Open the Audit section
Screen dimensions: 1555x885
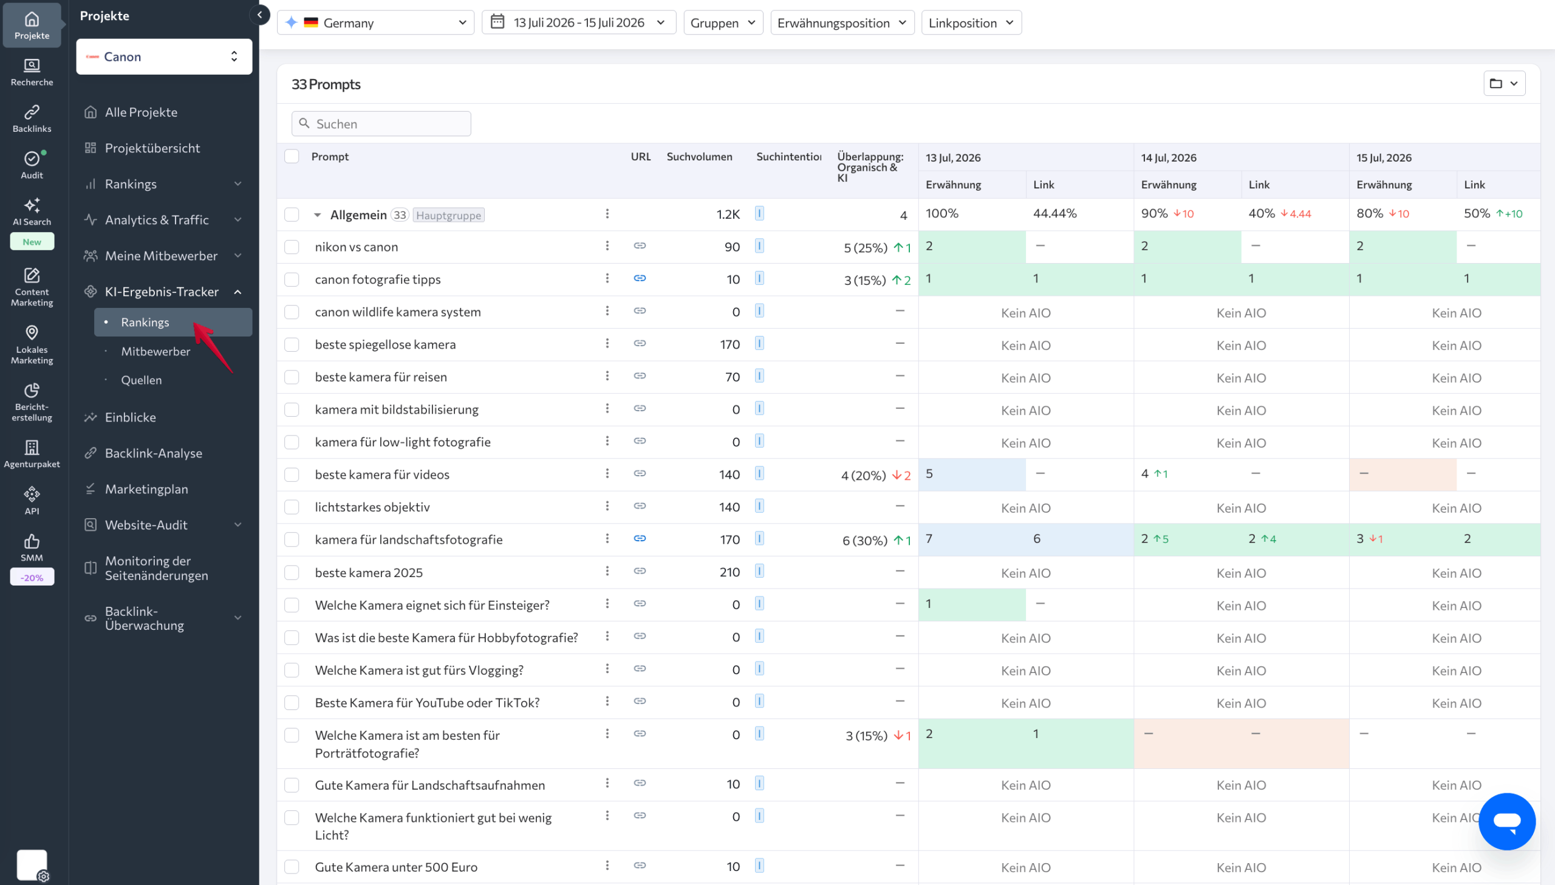[x=32, y=165]
